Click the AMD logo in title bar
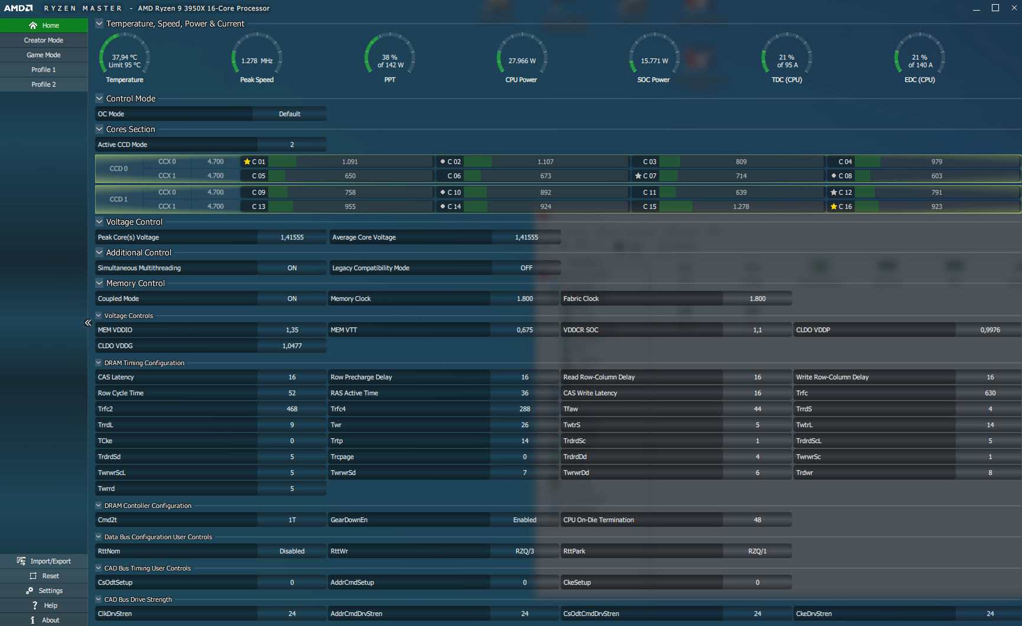This screenshot has width=1022, height=626. click(18, 8)
